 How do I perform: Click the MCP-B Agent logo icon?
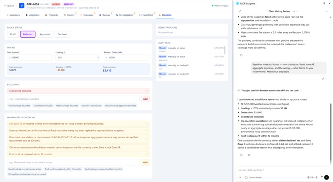[238, 4]
